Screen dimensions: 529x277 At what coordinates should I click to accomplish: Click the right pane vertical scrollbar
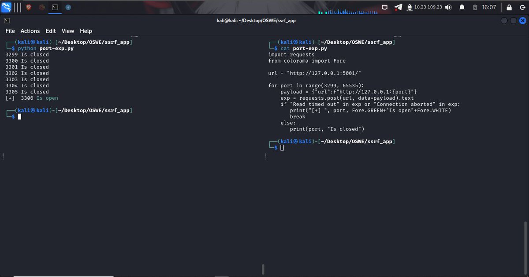525,248
